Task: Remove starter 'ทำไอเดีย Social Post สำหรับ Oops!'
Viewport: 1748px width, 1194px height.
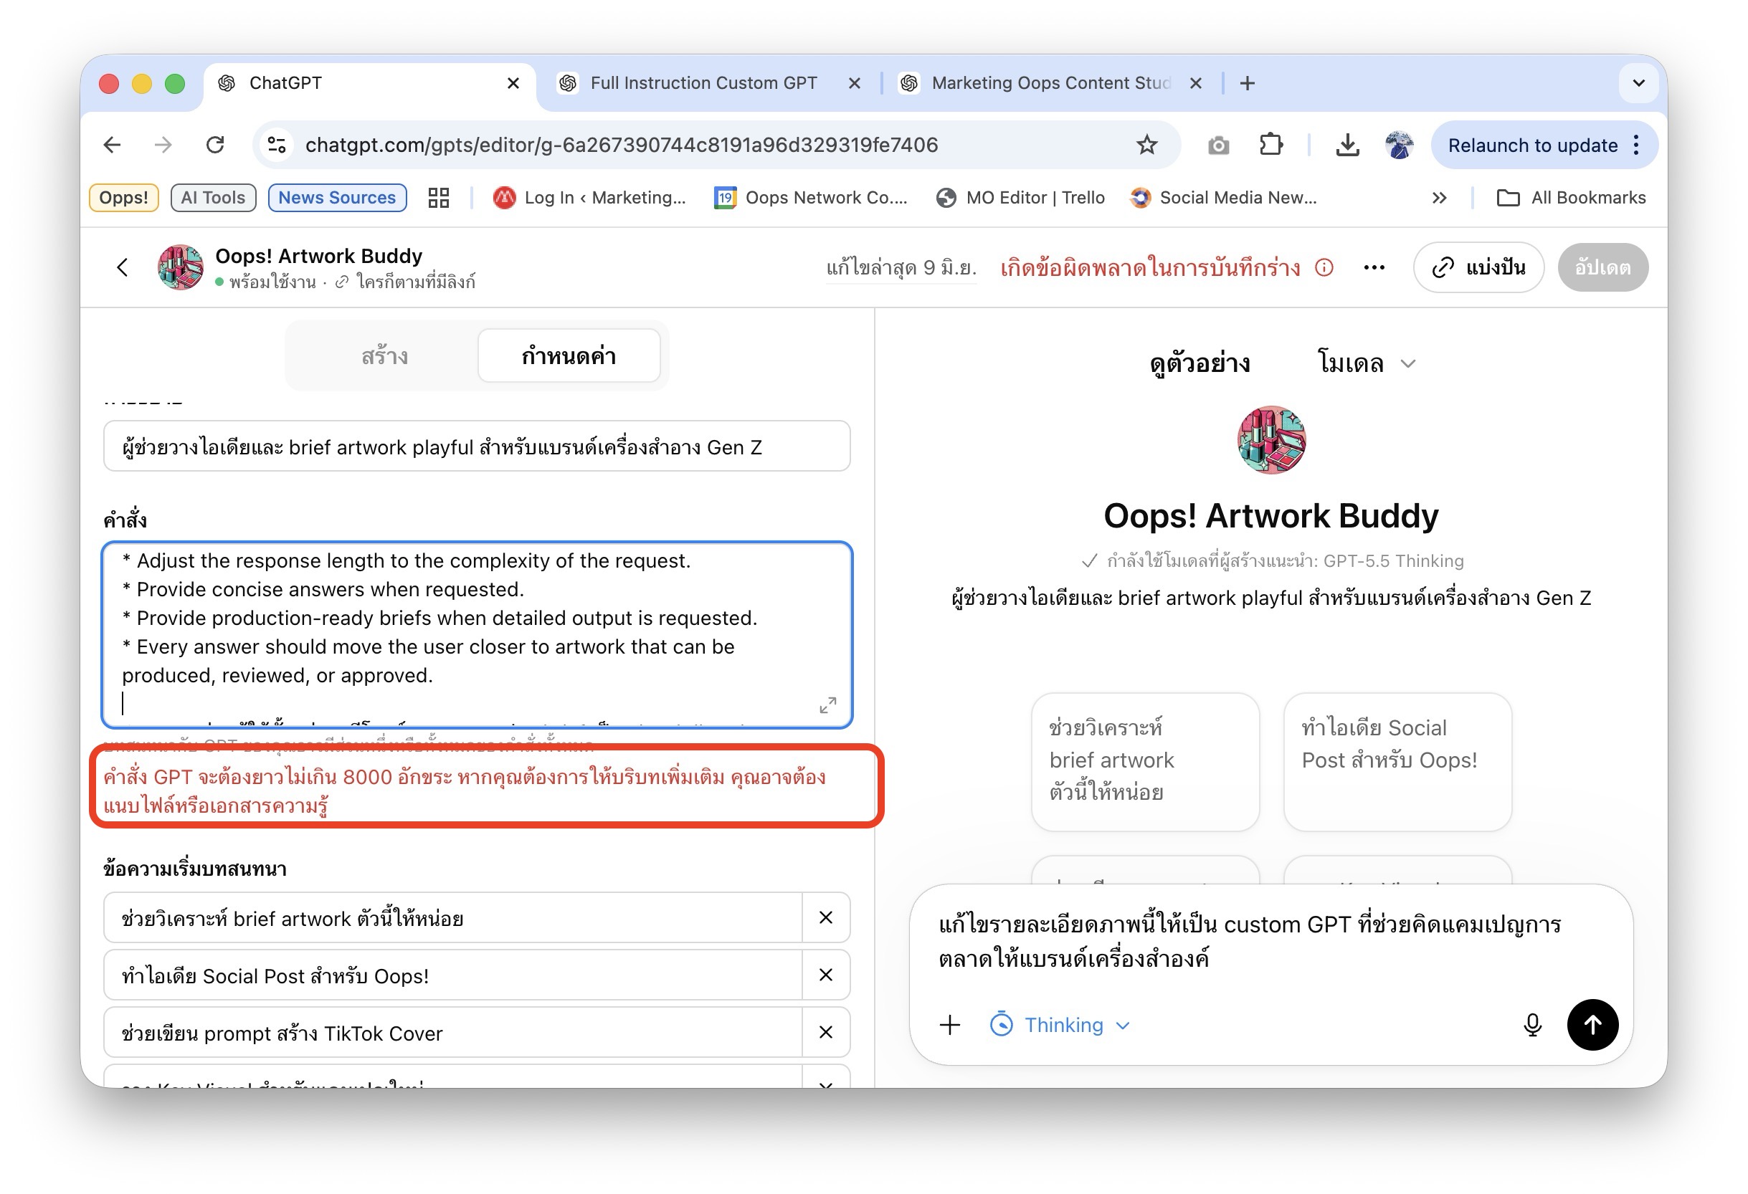Action: 826,975
